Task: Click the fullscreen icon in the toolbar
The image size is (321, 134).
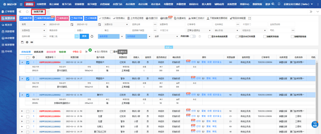Action: coord(249,18)
